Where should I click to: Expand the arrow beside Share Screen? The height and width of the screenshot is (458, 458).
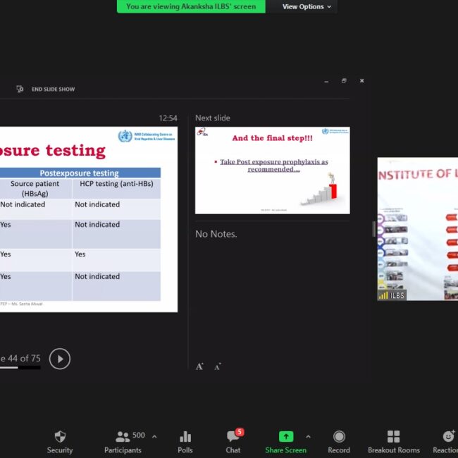tap(308, 436)
